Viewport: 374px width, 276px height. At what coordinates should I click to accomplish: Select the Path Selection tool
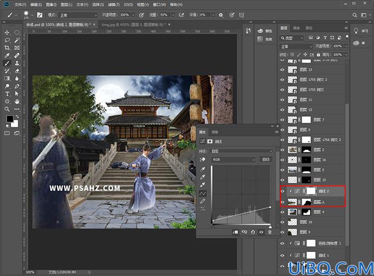coord(17,94)
